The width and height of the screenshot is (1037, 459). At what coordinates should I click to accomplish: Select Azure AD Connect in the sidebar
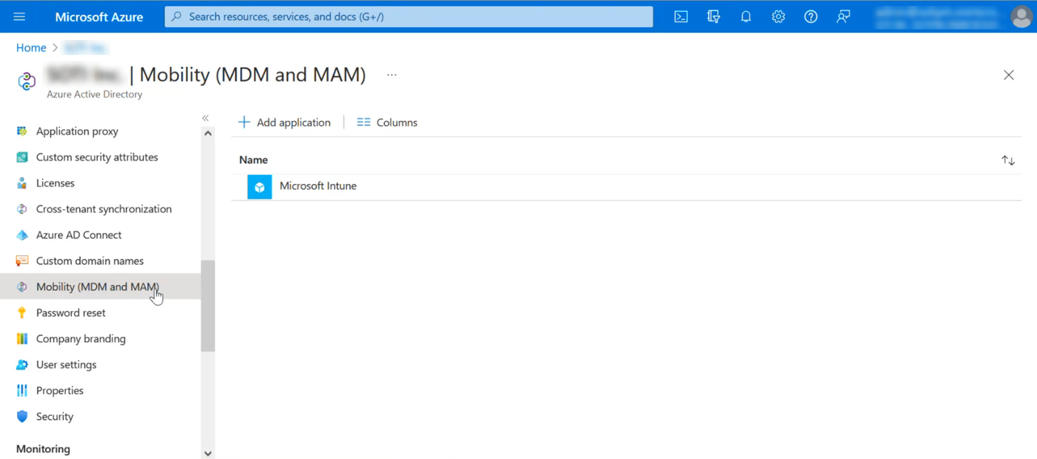coord(78,234)
